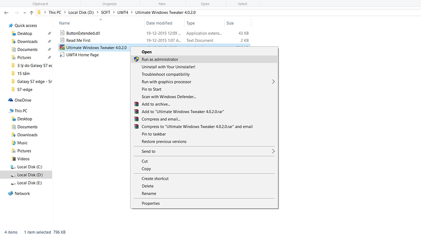The width and height of the screenshot is (421, 236).
Task: Click the Network icon in sidebar
Action: 11,194
